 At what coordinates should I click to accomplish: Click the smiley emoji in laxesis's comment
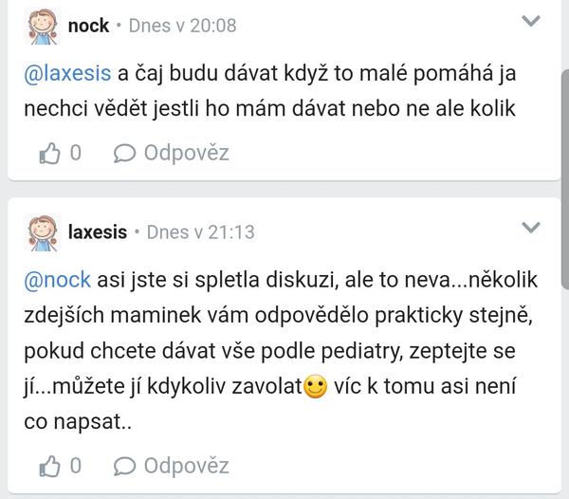coord(315,388)
